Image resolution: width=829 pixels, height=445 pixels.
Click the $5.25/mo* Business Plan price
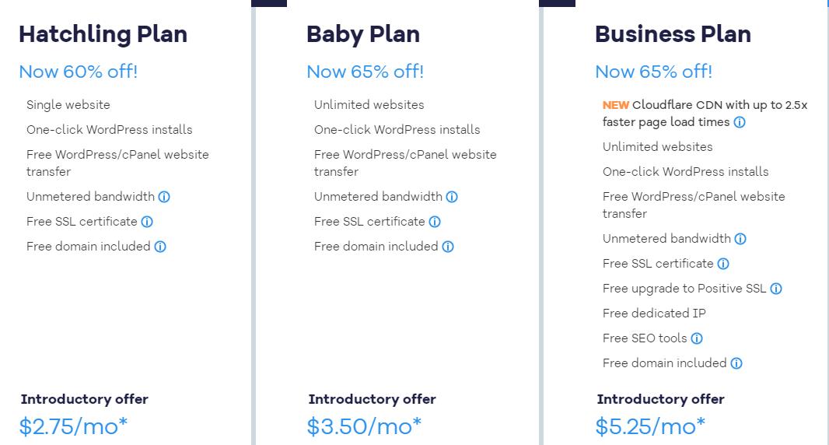(x=650, y=426)
